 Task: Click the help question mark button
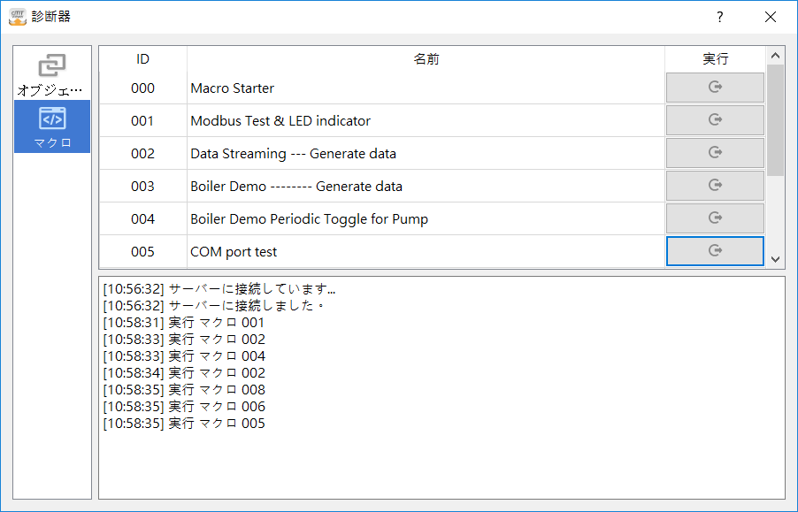[720, 17]
